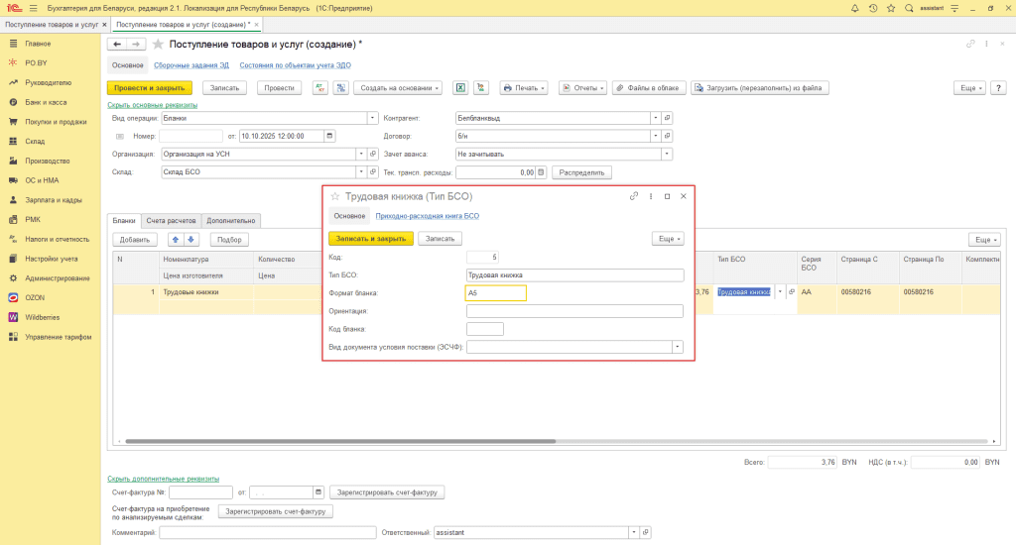Expand the Зачет аванса dropdown
1016x545 pixels.
[x=666, y=155]
